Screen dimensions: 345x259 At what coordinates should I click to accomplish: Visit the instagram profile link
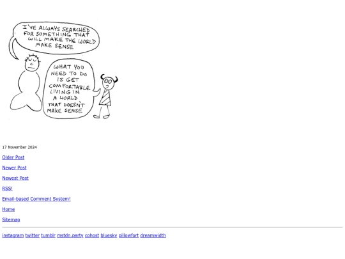(x=13, y=235)
